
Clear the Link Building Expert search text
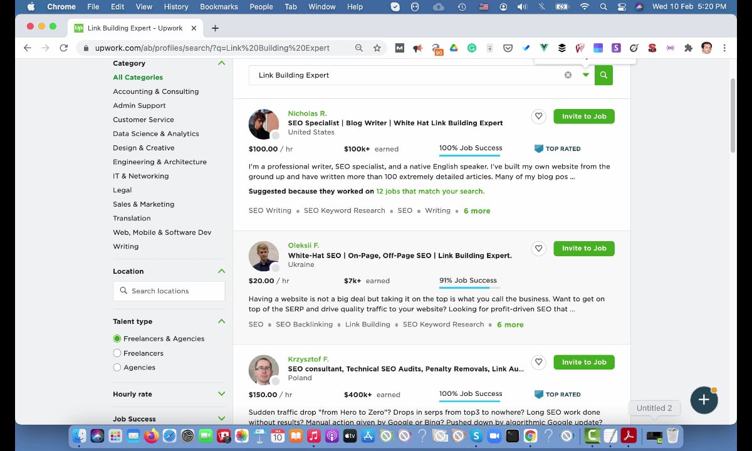568,75
